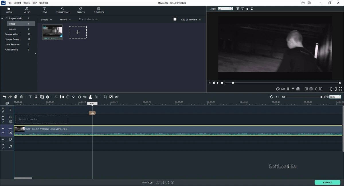Click the sliders adjust icon in timeline toolbar
344x186 pixels.
pos(56,97)
